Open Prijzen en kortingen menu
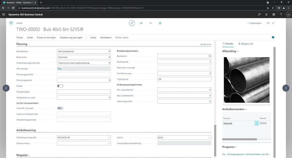This screenshot has height=158, width=292. coord(46,37)
